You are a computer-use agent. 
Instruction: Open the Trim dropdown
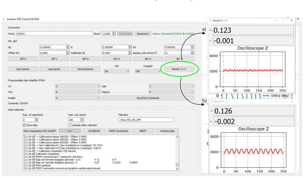click(78, 92)
